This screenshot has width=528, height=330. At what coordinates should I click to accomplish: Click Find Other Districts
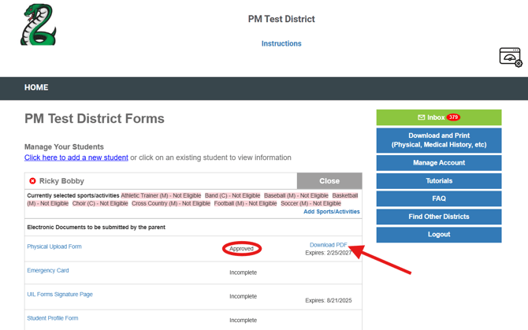coord(439,217)
